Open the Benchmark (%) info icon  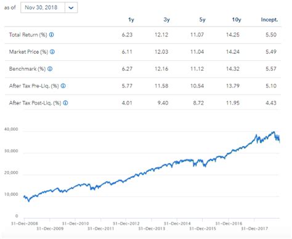point(50,69)
